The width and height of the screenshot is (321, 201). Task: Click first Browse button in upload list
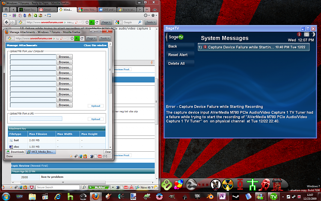point(65,57)
